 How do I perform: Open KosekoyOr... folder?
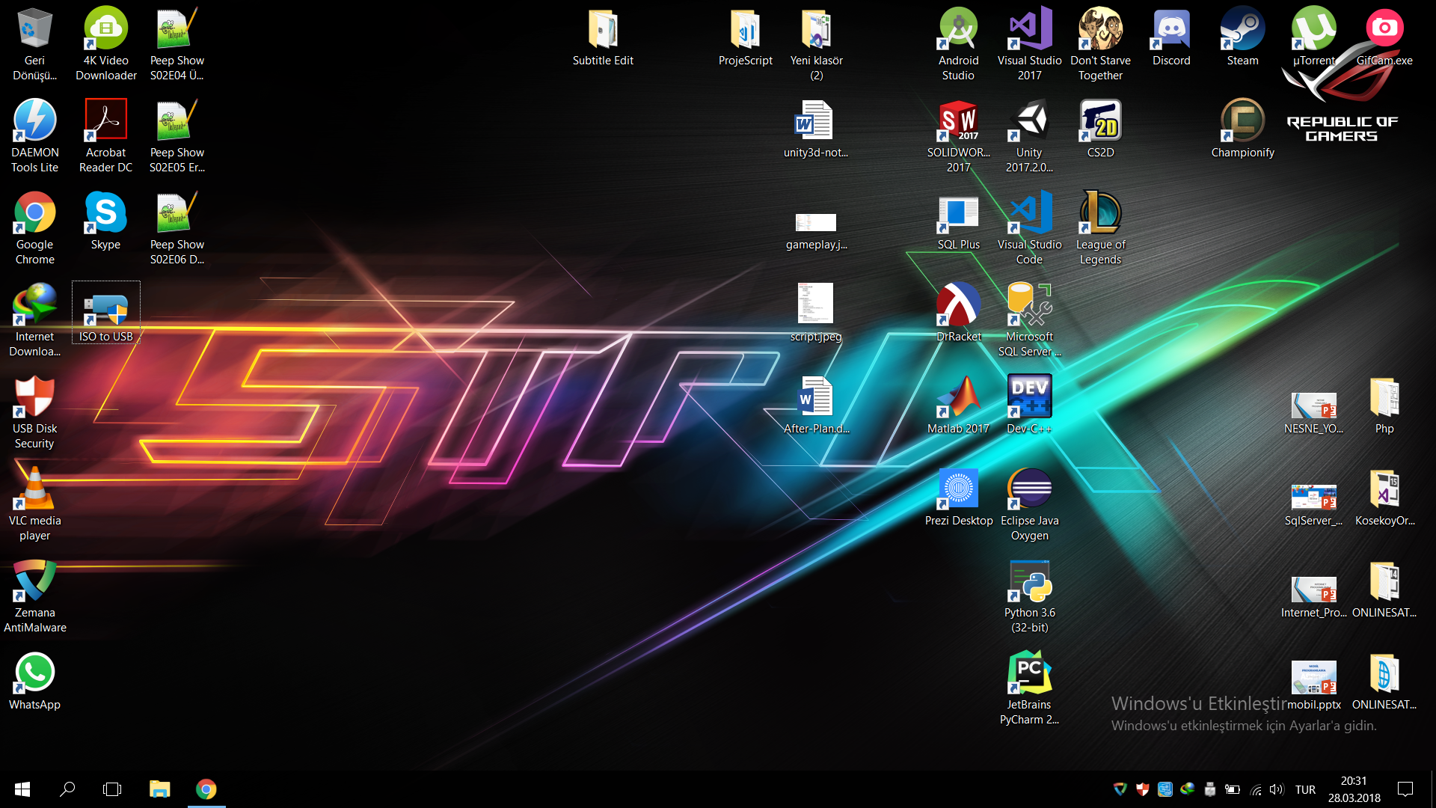pyautogui.click(x=1384, y=497)
